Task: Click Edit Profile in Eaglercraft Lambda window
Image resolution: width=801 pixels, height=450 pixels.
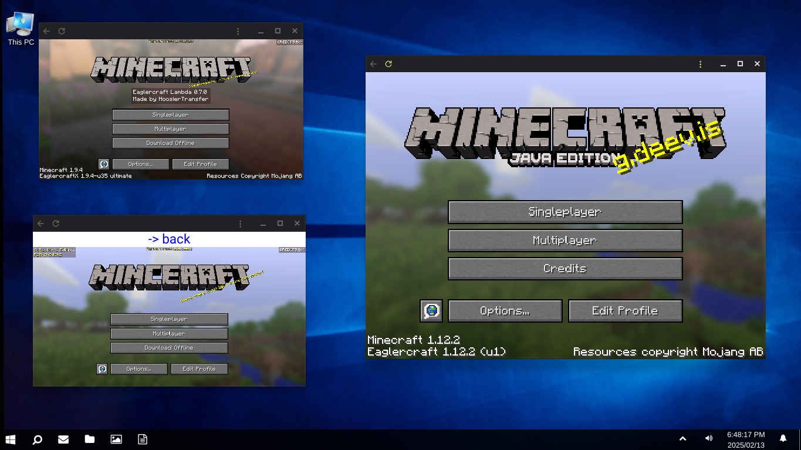Action: click(x=201, y=164)
